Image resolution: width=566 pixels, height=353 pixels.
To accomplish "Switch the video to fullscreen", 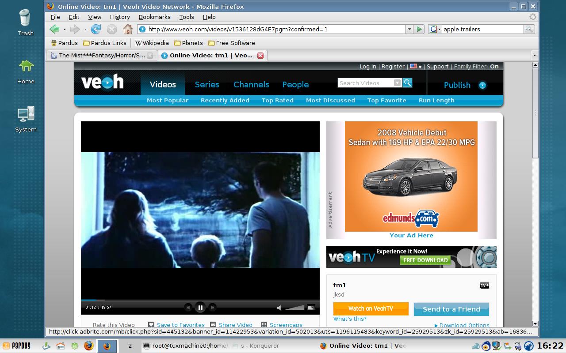I will pos(311,308).
